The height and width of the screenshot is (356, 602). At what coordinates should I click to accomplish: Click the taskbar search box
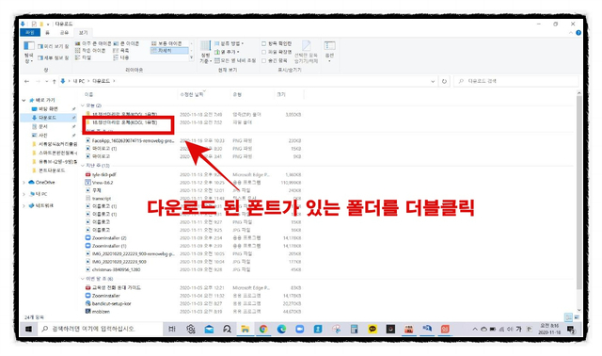tap(101, 329)
